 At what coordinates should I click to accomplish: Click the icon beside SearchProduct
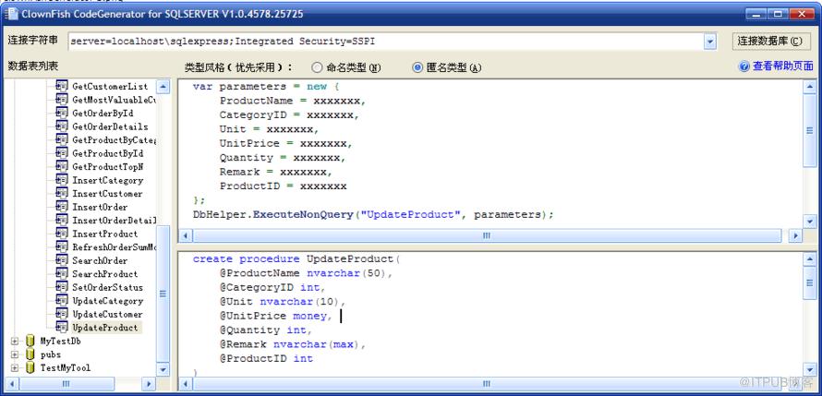(62, 273)
